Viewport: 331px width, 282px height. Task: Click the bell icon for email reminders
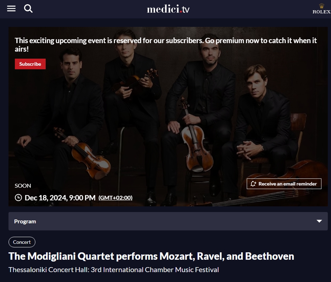pyautogui.click(x=253, y=184)
